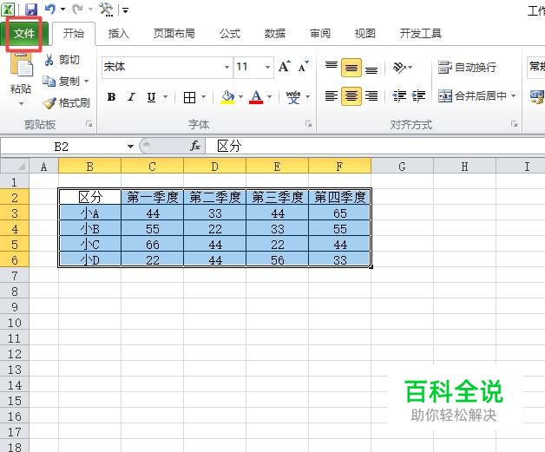Select column G header
This screenshot has width=545, height=452.
point(402,167)
